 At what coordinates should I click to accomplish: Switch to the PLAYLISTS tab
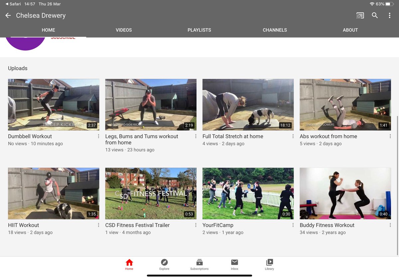199,30
